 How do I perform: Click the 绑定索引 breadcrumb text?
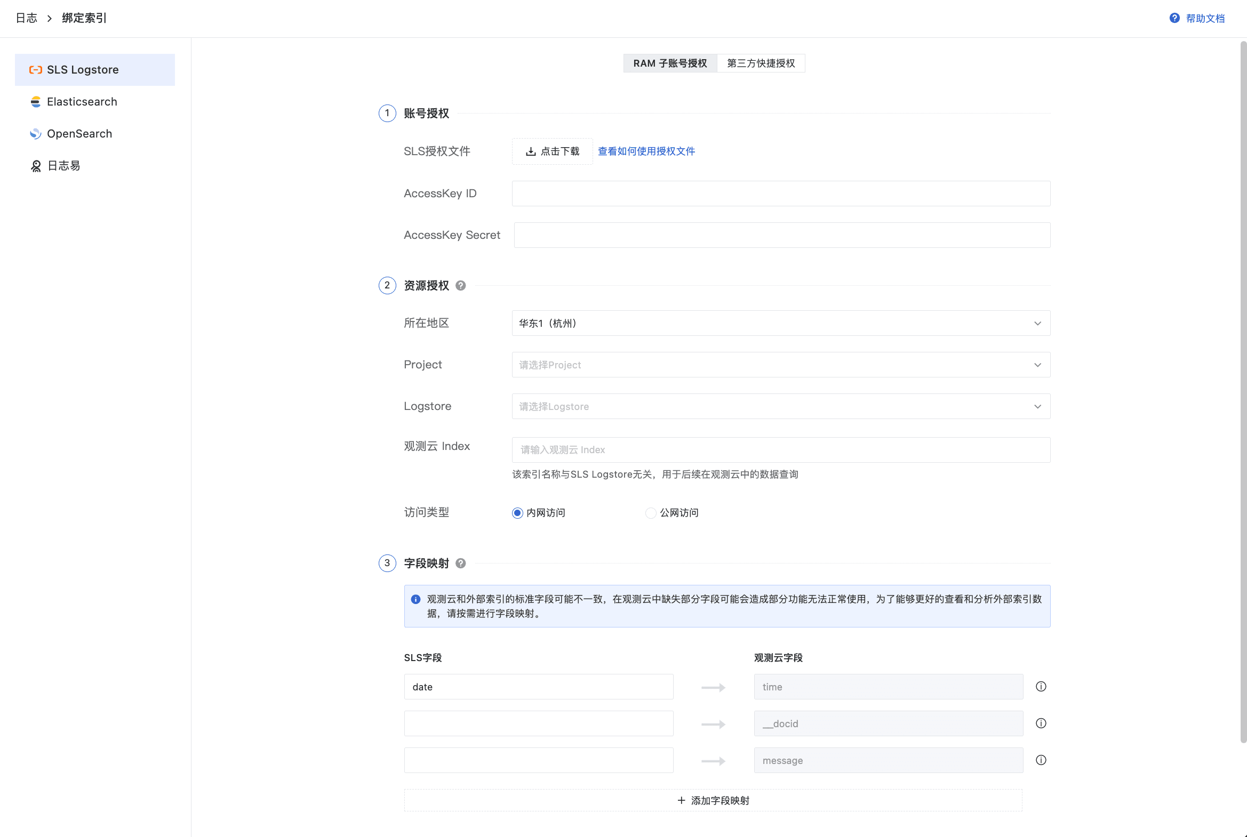click(x=84, y=19)
